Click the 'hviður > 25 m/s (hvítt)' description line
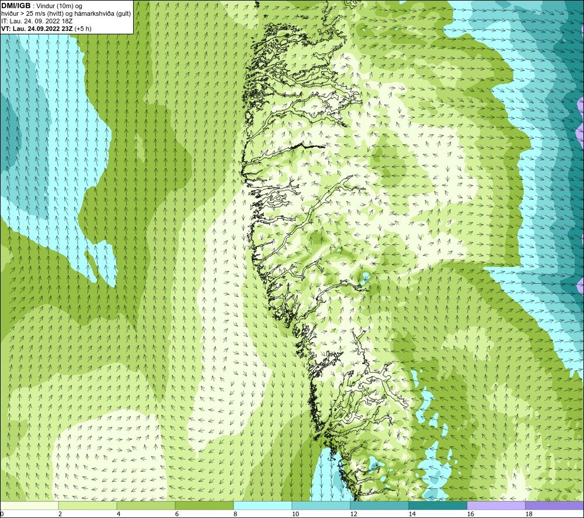This screenshot has width=584, height=518. [66, 14]
